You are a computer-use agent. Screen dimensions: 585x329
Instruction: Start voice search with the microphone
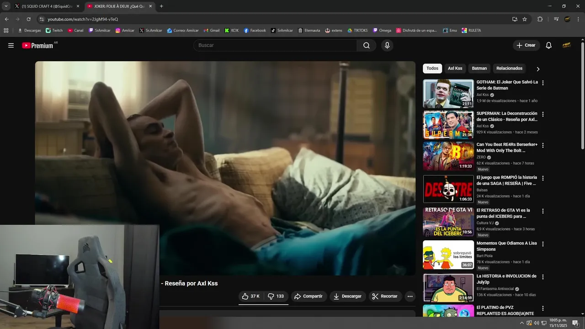[x=387, y=45]
